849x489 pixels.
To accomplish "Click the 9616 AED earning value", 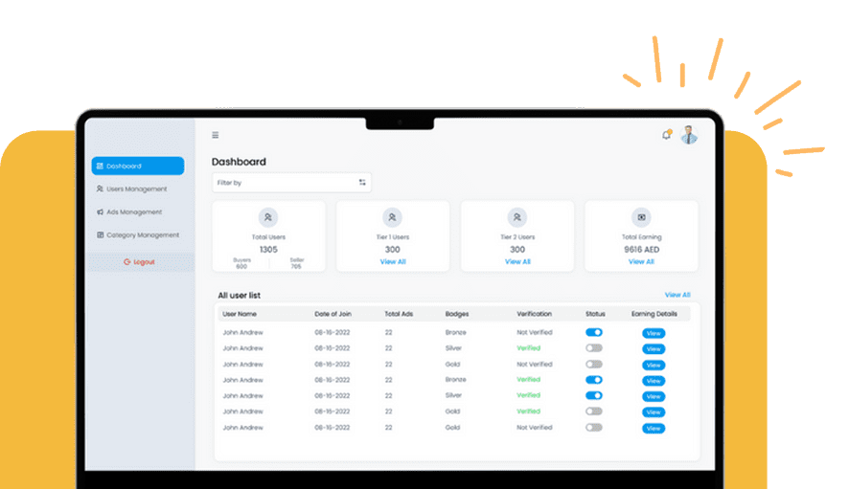I will pyautogui.click(x=642, y=250).
